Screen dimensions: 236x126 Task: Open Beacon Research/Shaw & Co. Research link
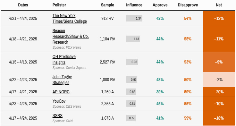[71, 36]
